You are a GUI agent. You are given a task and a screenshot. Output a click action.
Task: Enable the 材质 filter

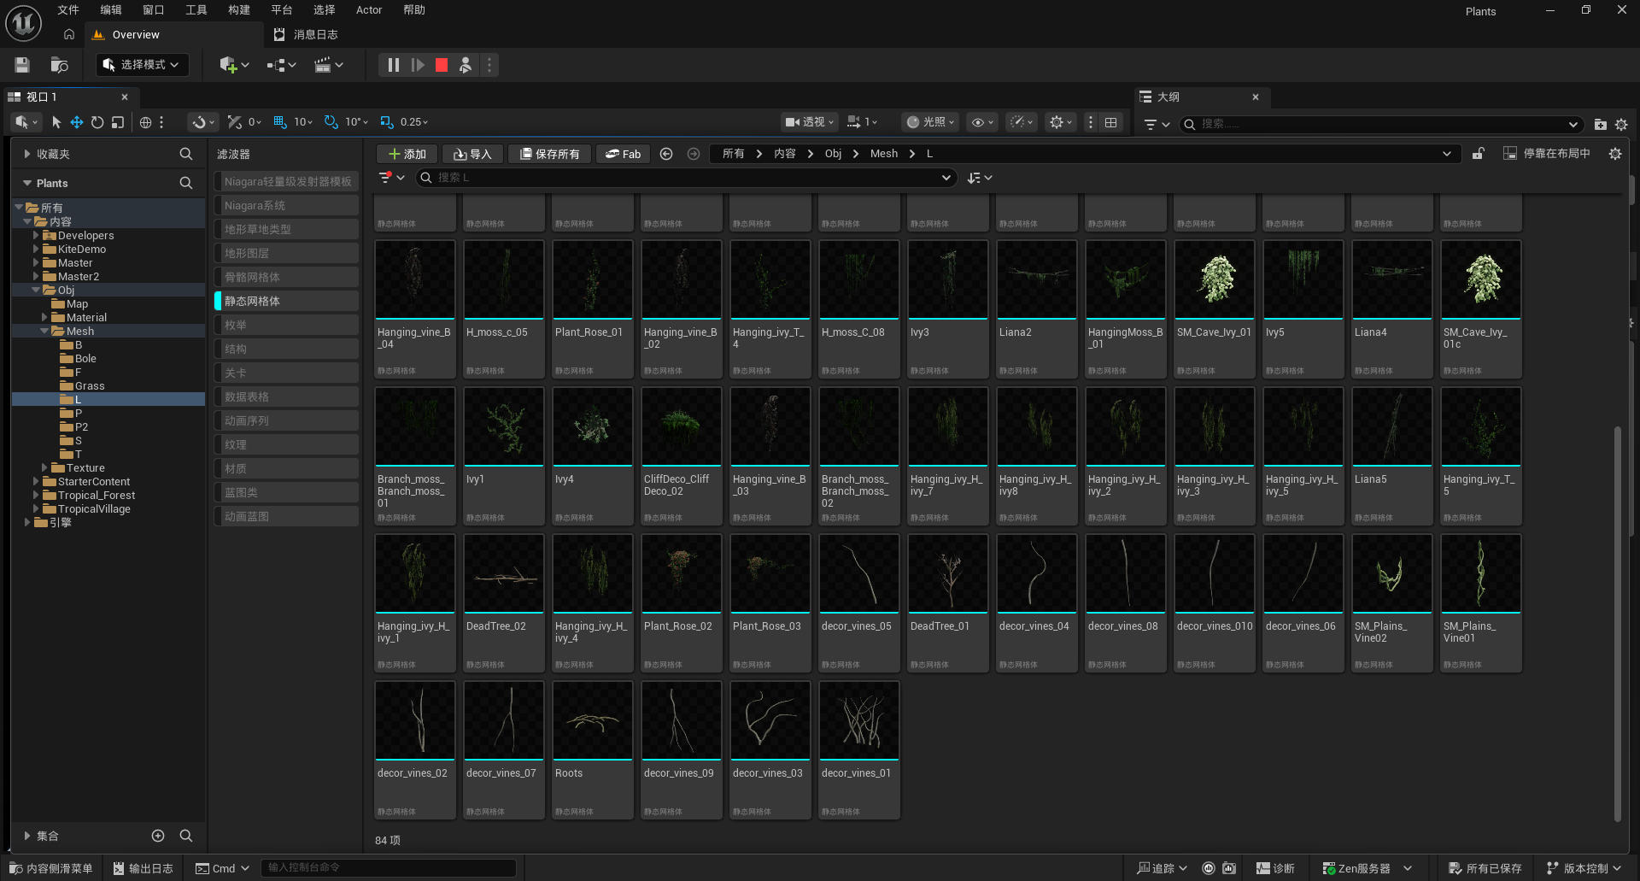(x=286, y=468)
